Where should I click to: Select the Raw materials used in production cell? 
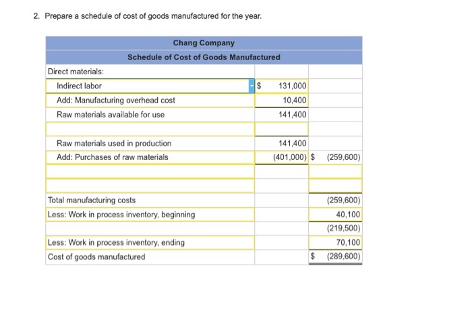coord(150,143)
